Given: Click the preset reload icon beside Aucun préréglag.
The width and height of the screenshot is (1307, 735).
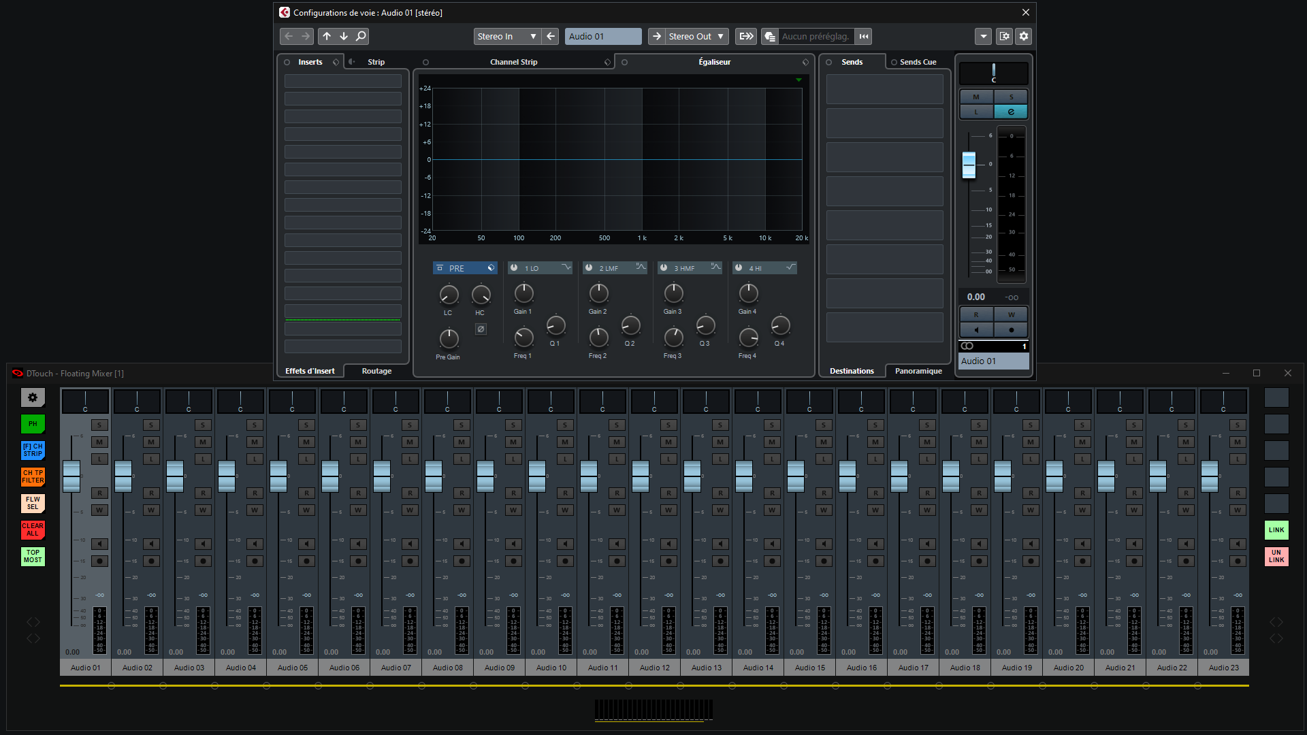Looking at the screenshot, I should [x=864, y=36].
